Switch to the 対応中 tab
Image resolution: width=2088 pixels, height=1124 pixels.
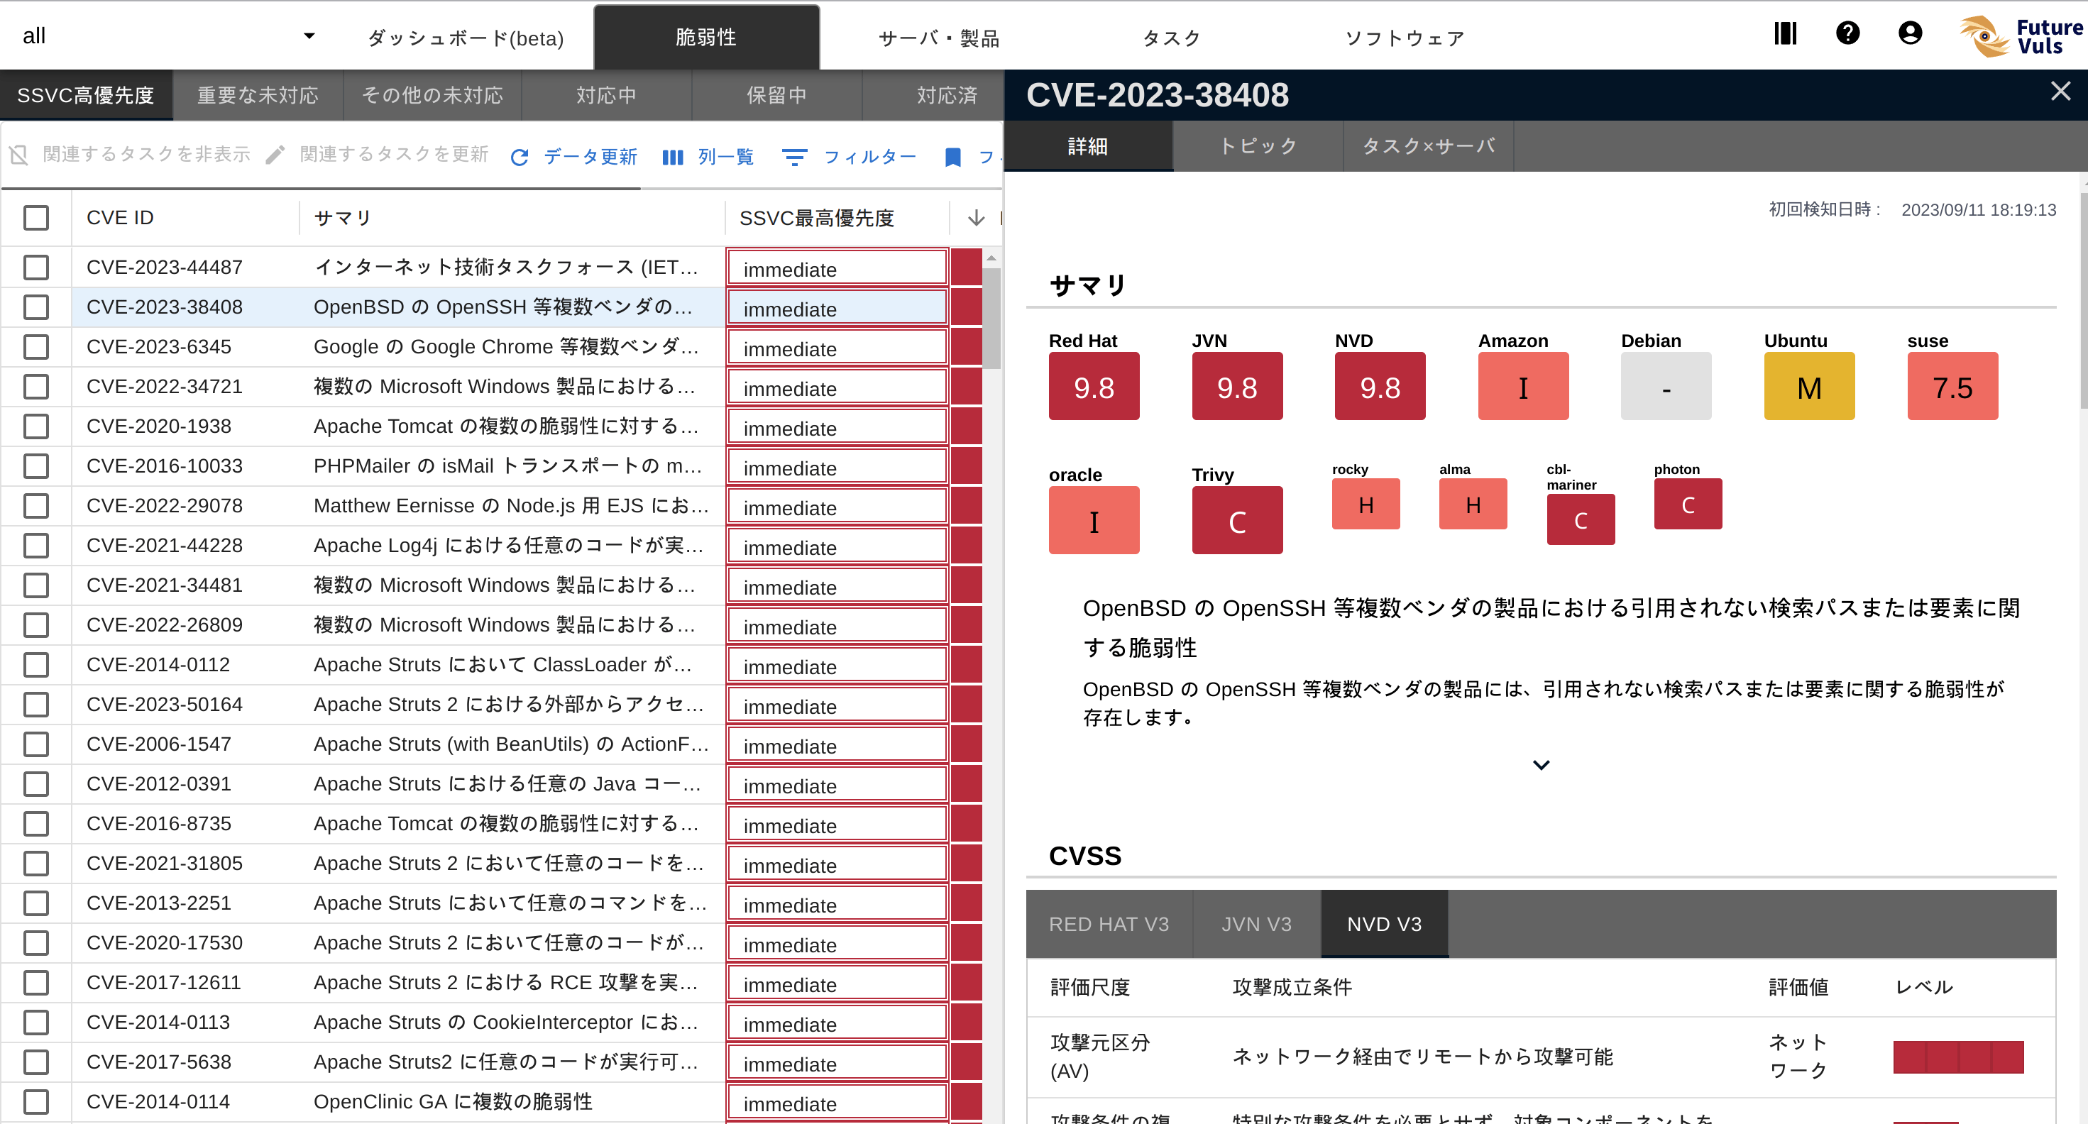click(606, 96)
